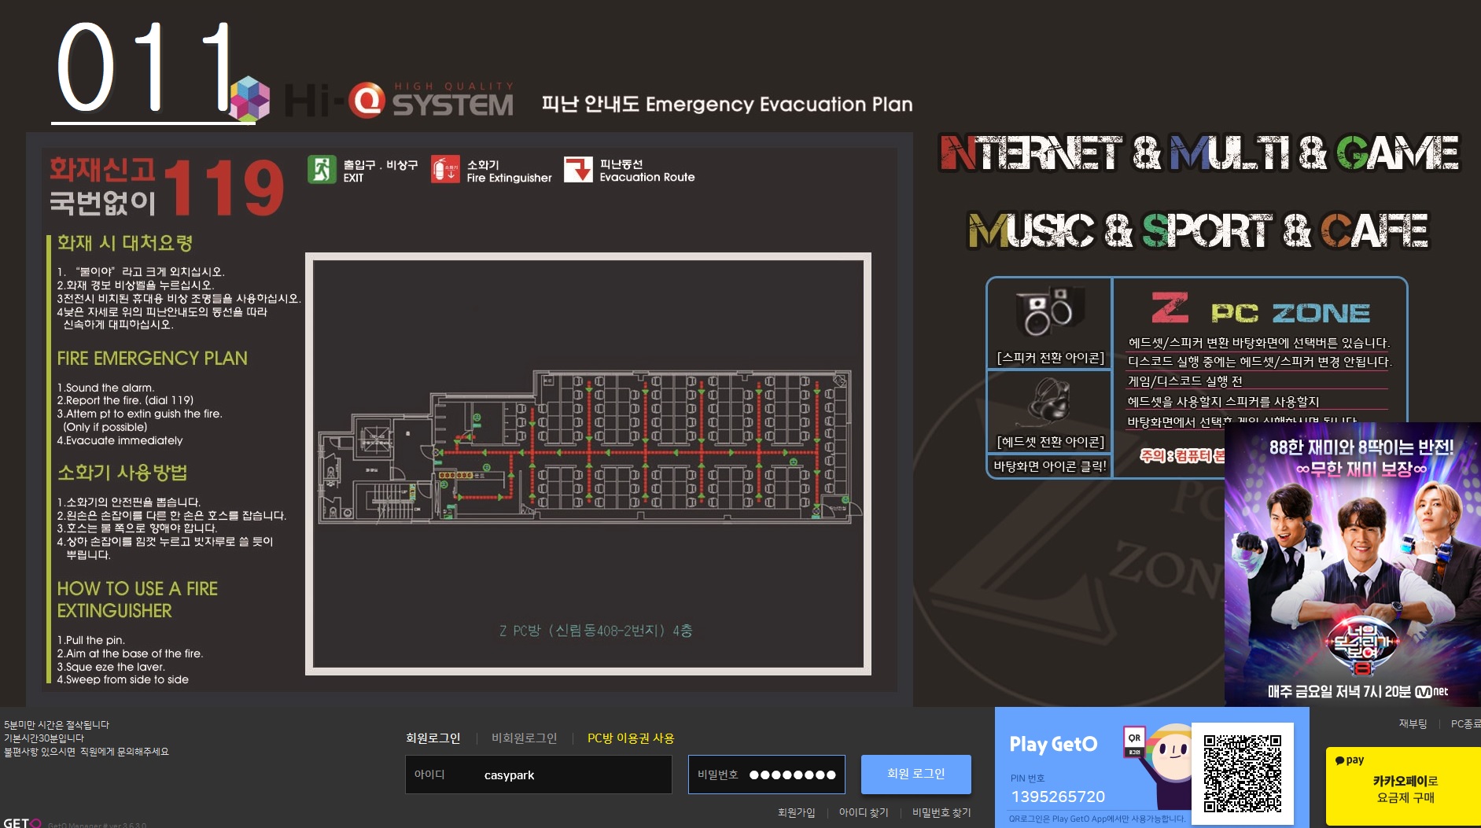Click the Evacuation Route arrow icon
The width and height of the screenshot is (1481, 828).
[x=578, y=170]
